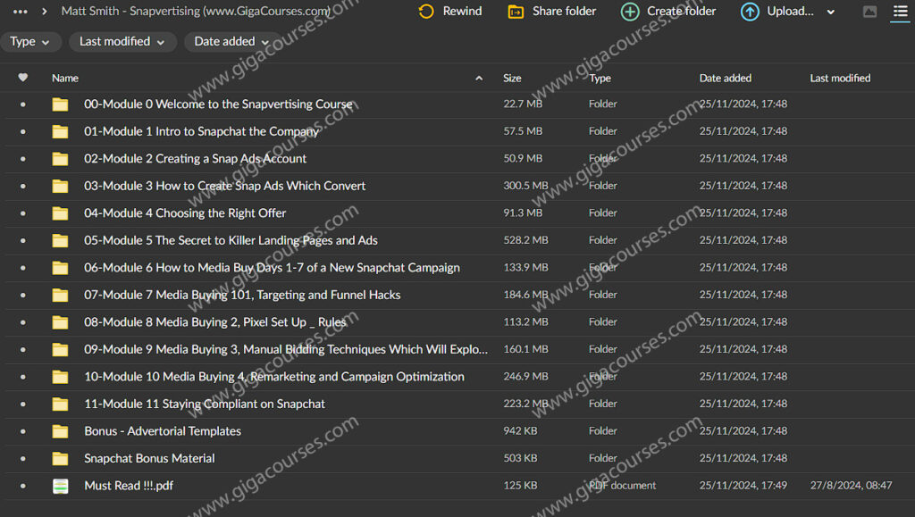Click the Must Read !!!.pdf file icon
Viewport: 915px width, 517px height.
(60, 486)
